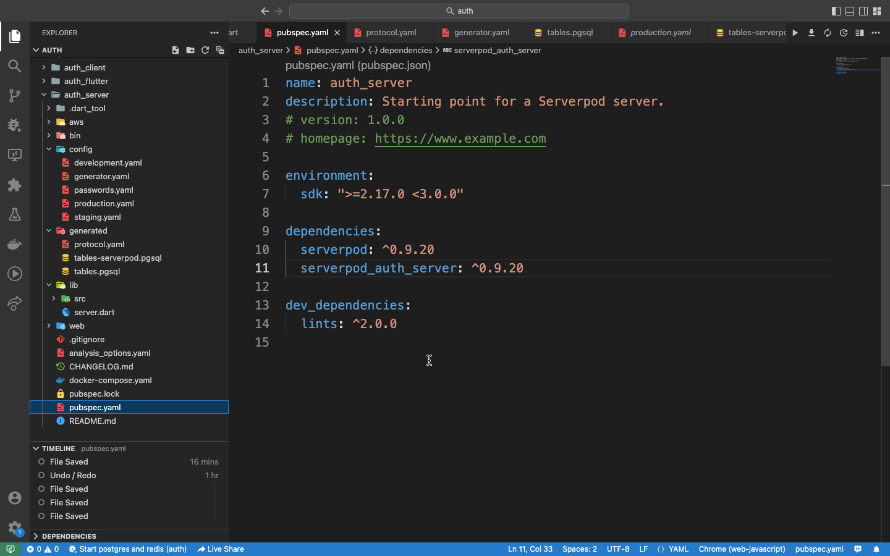Screen dimensions: 890x556
Task: Click notifications bell in status bar
Action: point(876,549)
